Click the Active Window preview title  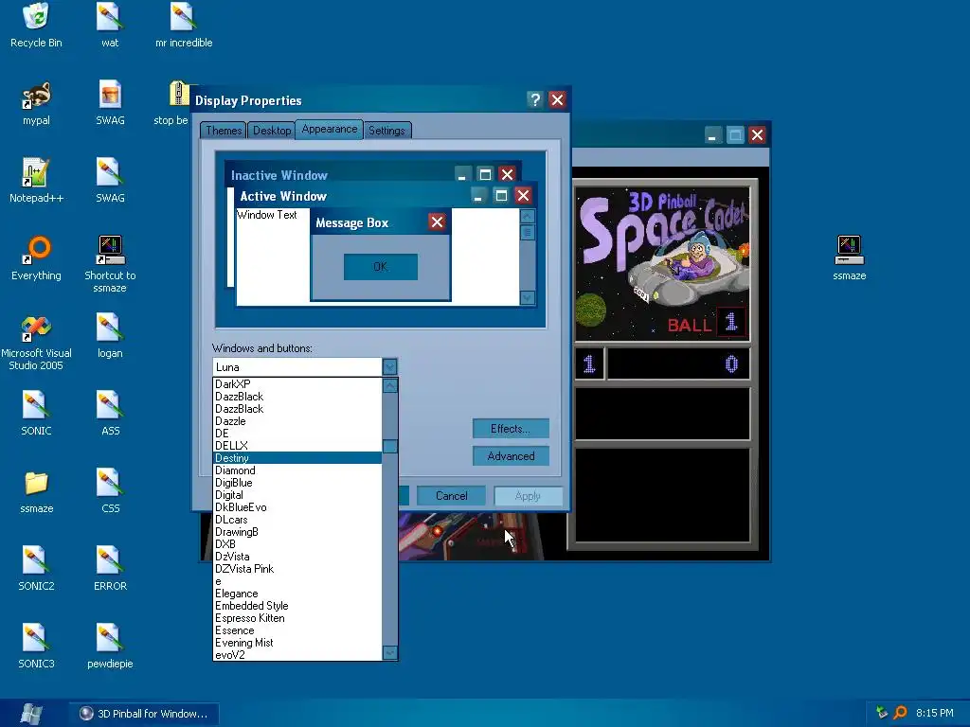[282, 196]
